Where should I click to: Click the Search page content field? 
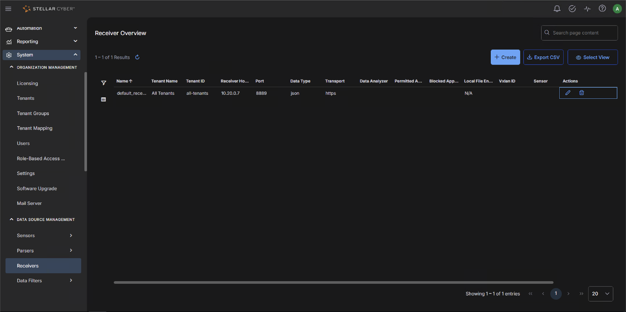[579, 33]
